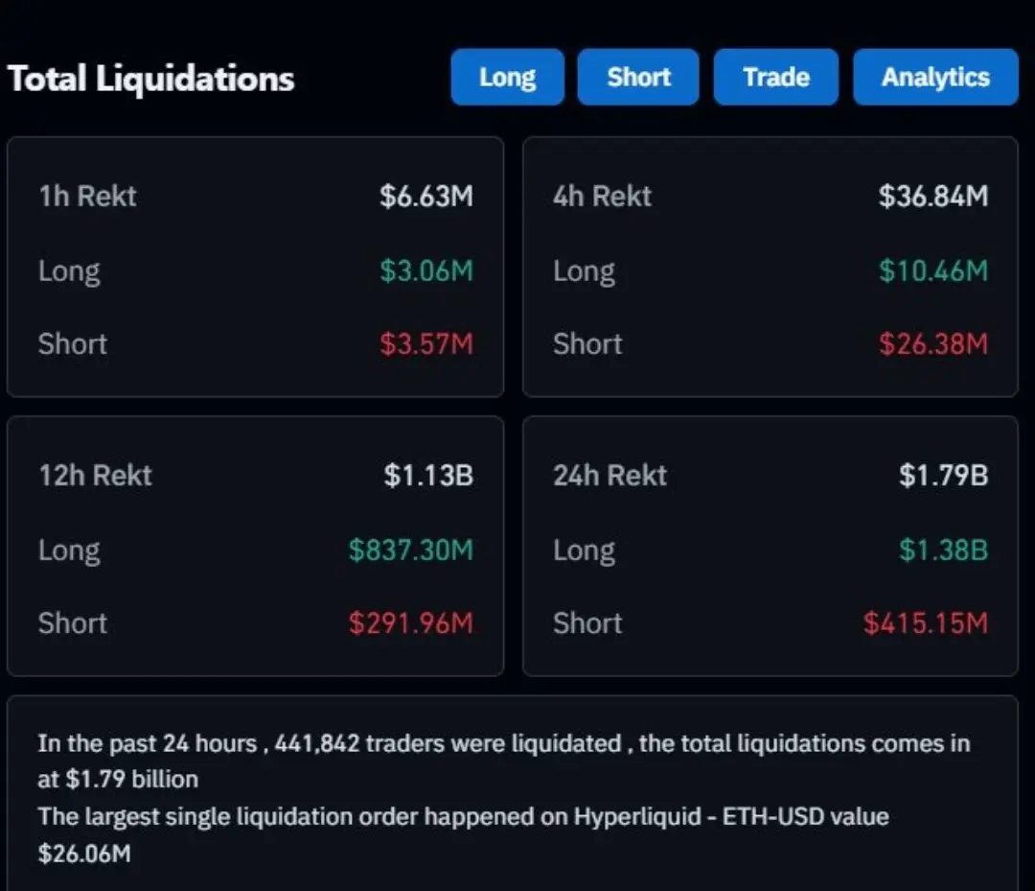Open the Trade button
The width and height of the screenshot is (1035, 891).
point(775,77)
